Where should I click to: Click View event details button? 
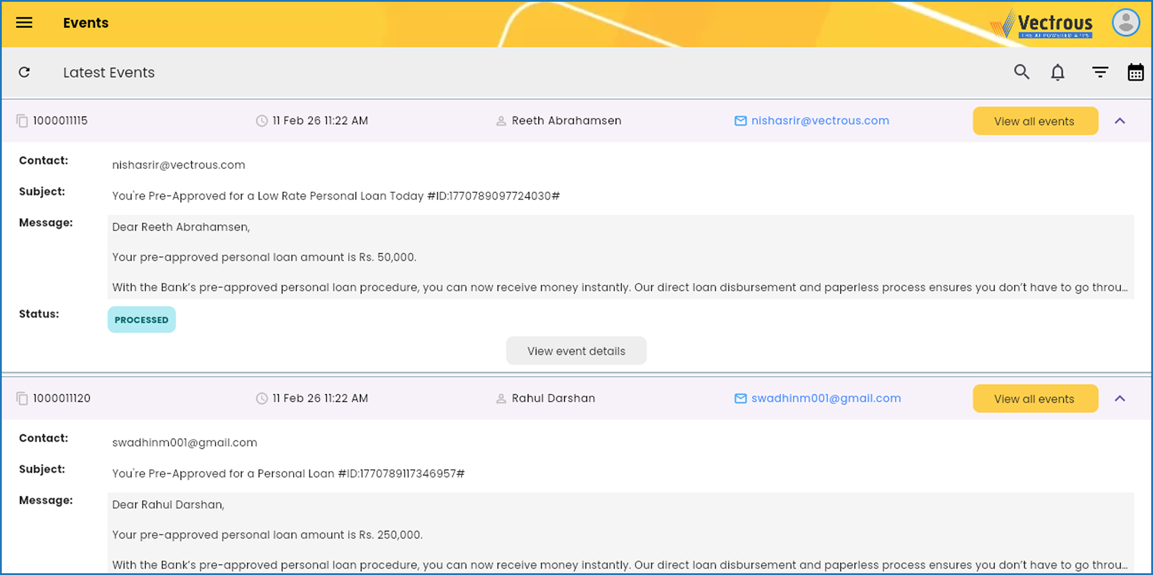576,351
